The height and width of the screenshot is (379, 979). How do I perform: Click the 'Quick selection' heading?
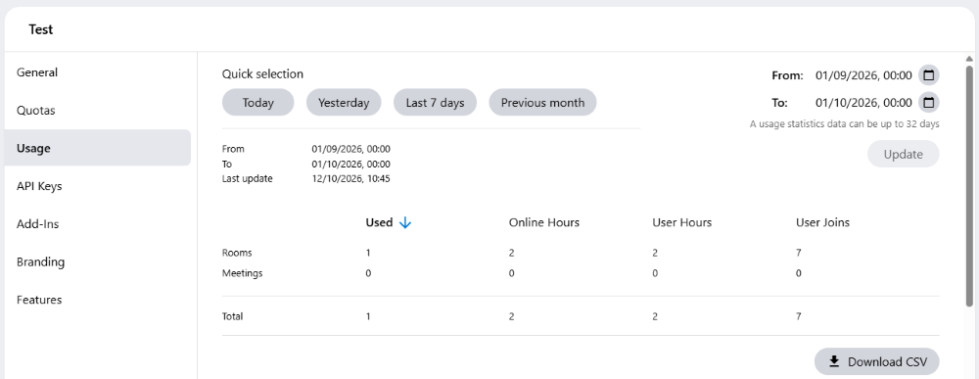point(262,74)
